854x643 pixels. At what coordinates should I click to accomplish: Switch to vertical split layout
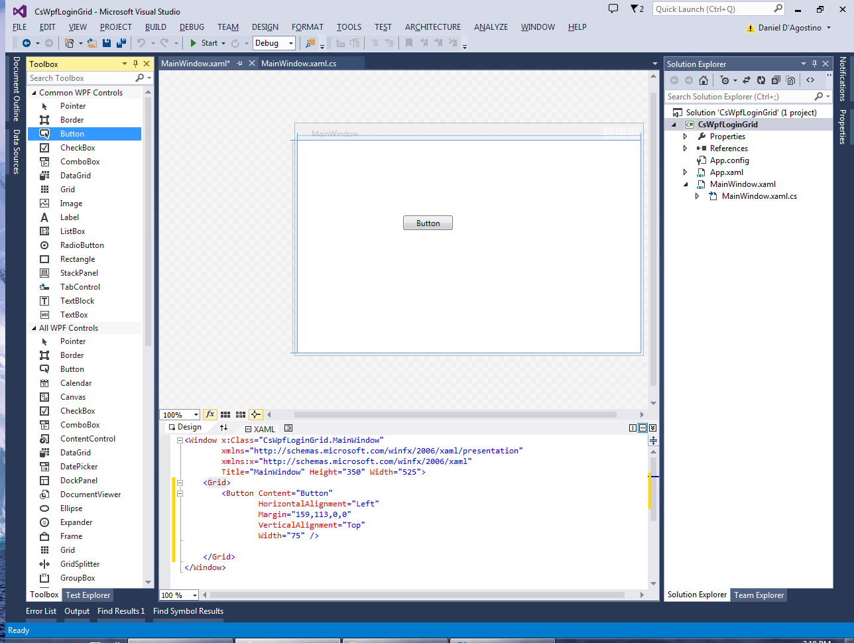tap(633, 428)
